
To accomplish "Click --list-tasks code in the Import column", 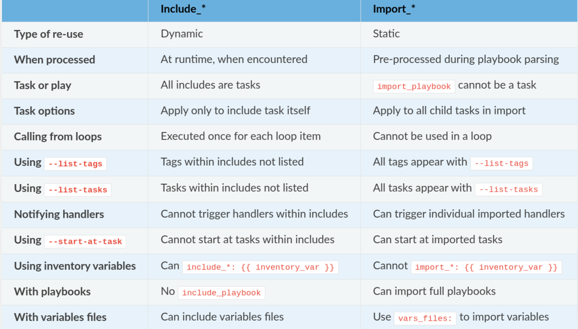I will [509, 189].
